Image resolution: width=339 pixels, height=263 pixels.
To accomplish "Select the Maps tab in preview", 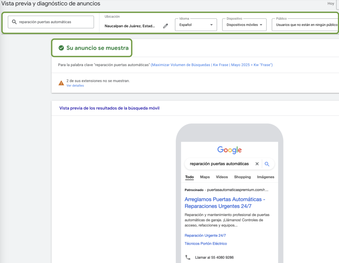I will point(205,177).
